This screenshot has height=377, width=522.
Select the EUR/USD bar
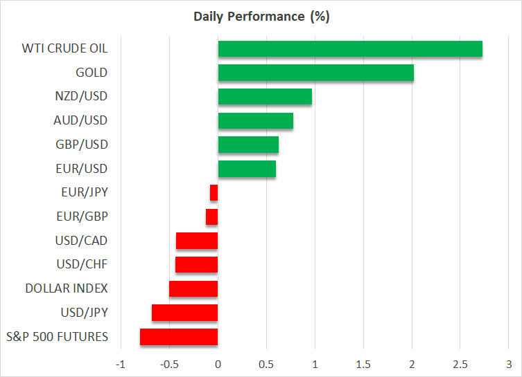[x=247, y=169]
